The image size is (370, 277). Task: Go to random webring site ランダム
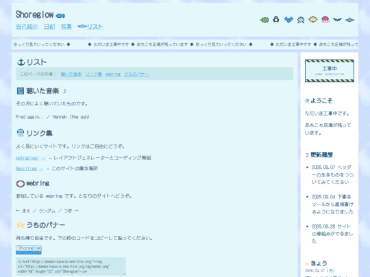click(47, 211)
